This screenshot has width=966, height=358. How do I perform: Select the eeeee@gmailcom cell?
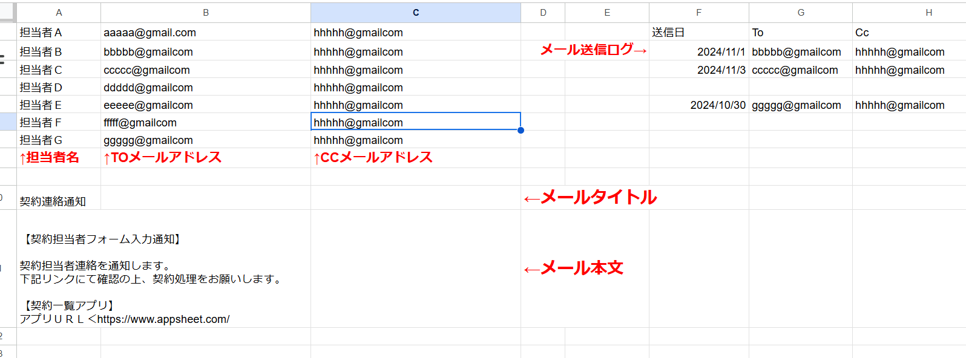[206, 105]
